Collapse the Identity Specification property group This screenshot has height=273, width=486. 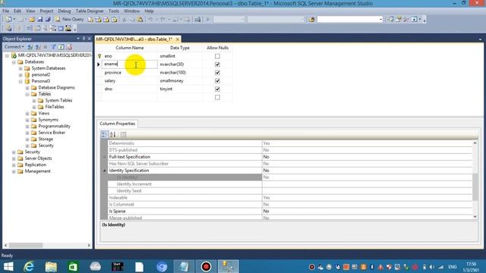click(105, 171)
